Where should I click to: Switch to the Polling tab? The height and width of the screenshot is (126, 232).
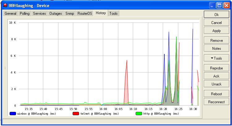[x=25, y=14]
